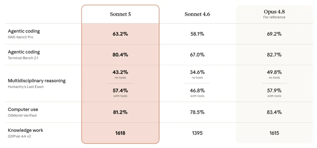
Task: Click Opus 4.8's 83.4% OSWorld score
Action: (274, 112)
